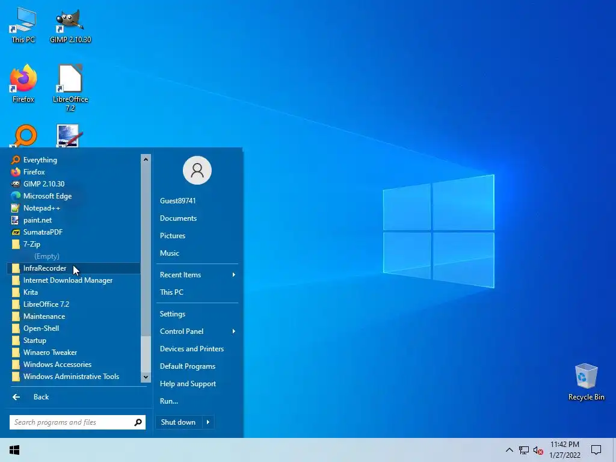
Task: Open the Recycle Bin on the desktop
Action: click(x=586, y=381)
